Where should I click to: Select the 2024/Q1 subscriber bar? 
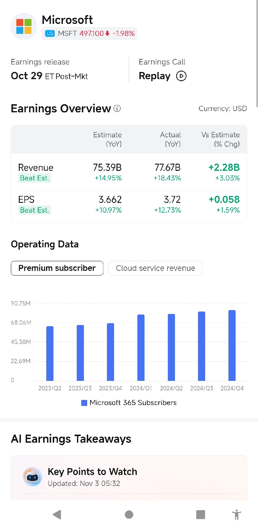click(141, 348)
